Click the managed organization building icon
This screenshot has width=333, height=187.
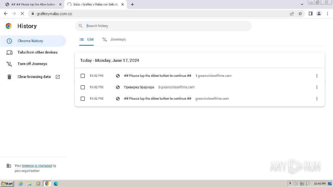(x=9, y=166)
